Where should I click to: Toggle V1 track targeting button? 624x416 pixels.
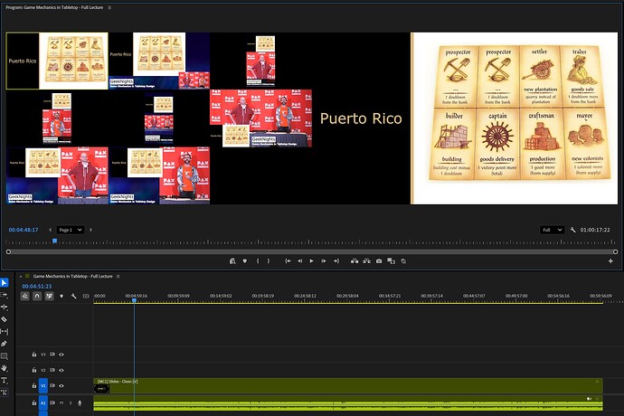43,386
